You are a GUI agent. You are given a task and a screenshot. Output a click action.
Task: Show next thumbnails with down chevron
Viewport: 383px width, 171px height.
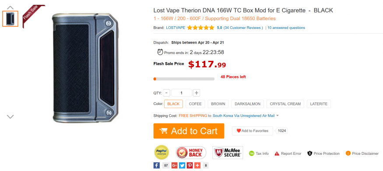tap(10, 117)
